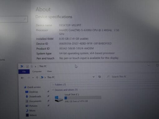Go back with the Back arrow
159x119 pixels.
tap(22, 78)
